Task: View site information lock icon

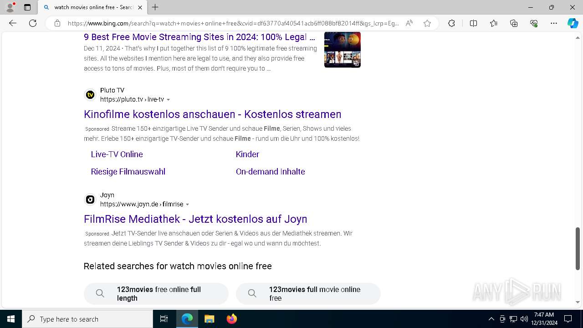Action: [57, 23]
